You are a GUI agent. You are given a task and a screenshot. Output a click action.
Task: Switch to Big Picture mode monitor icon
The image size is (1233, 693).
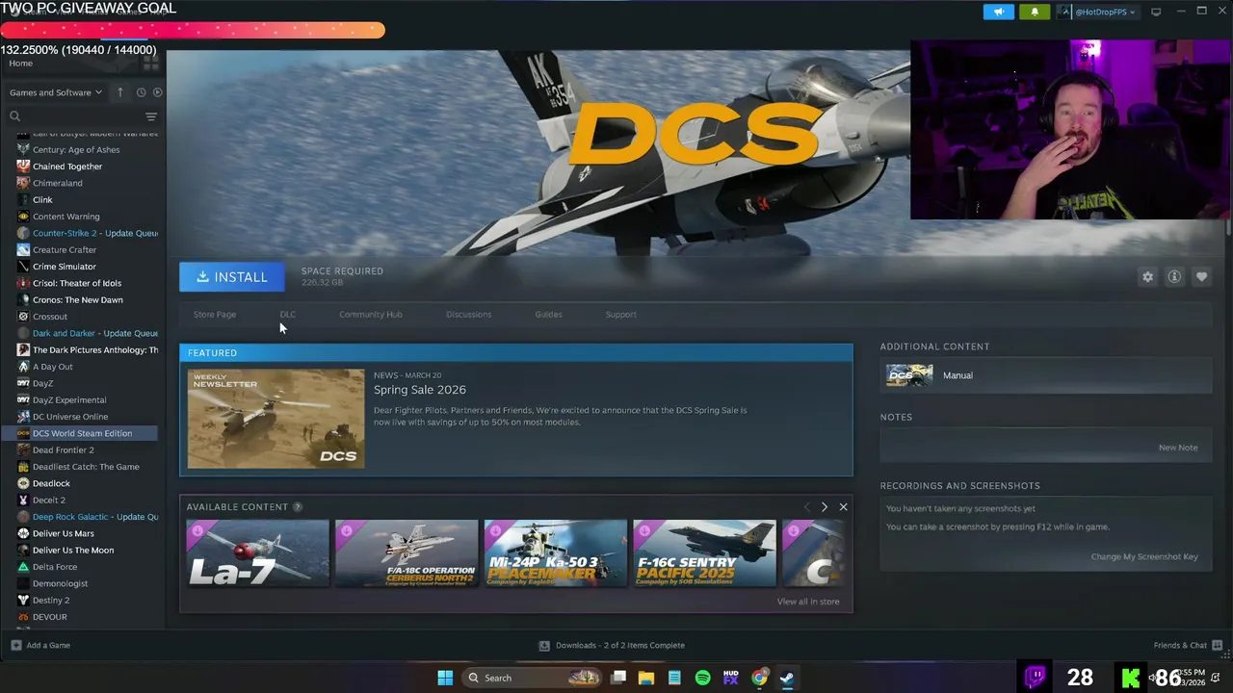click(1156, 12)
